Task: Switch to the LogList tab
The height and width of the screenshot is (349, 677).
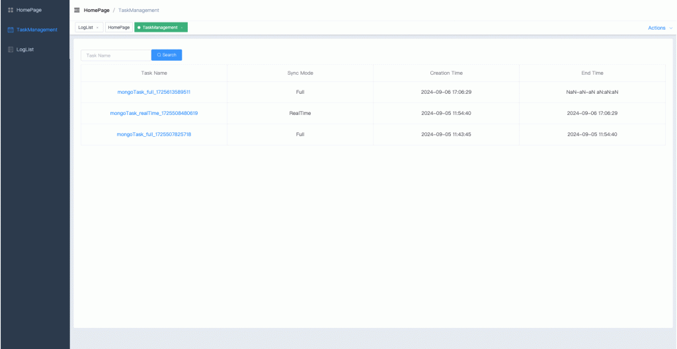Action: pos(85,28)
